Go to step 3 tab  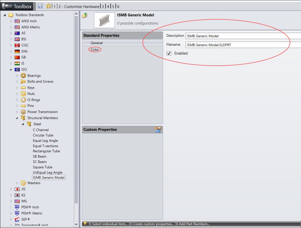pyautogui.click(x=103, y=6)
